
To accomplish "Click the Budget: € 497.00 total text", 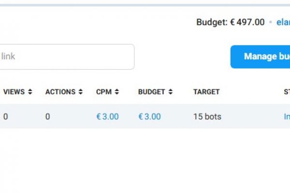I will (x=230, y=22).
